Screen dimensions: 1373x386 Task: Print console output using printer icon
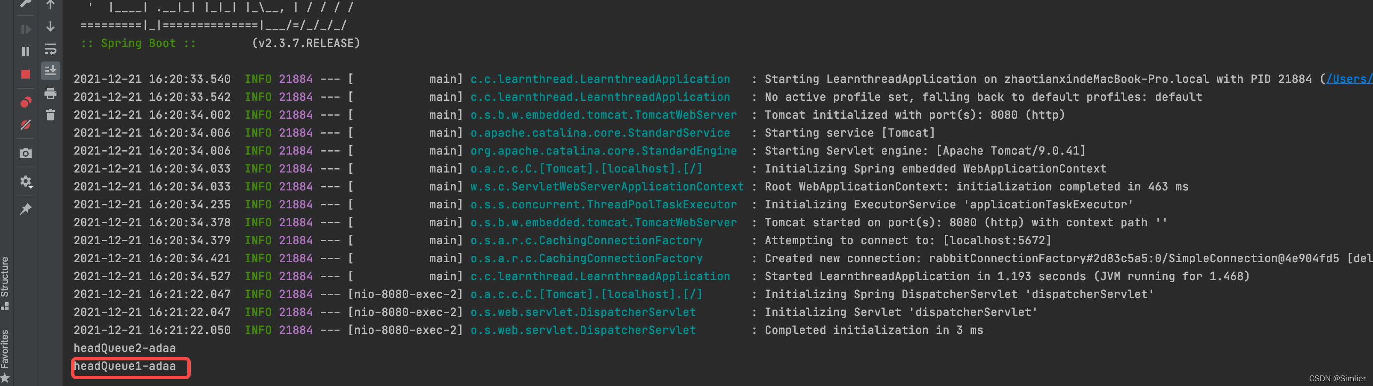[x=50, y=94]
